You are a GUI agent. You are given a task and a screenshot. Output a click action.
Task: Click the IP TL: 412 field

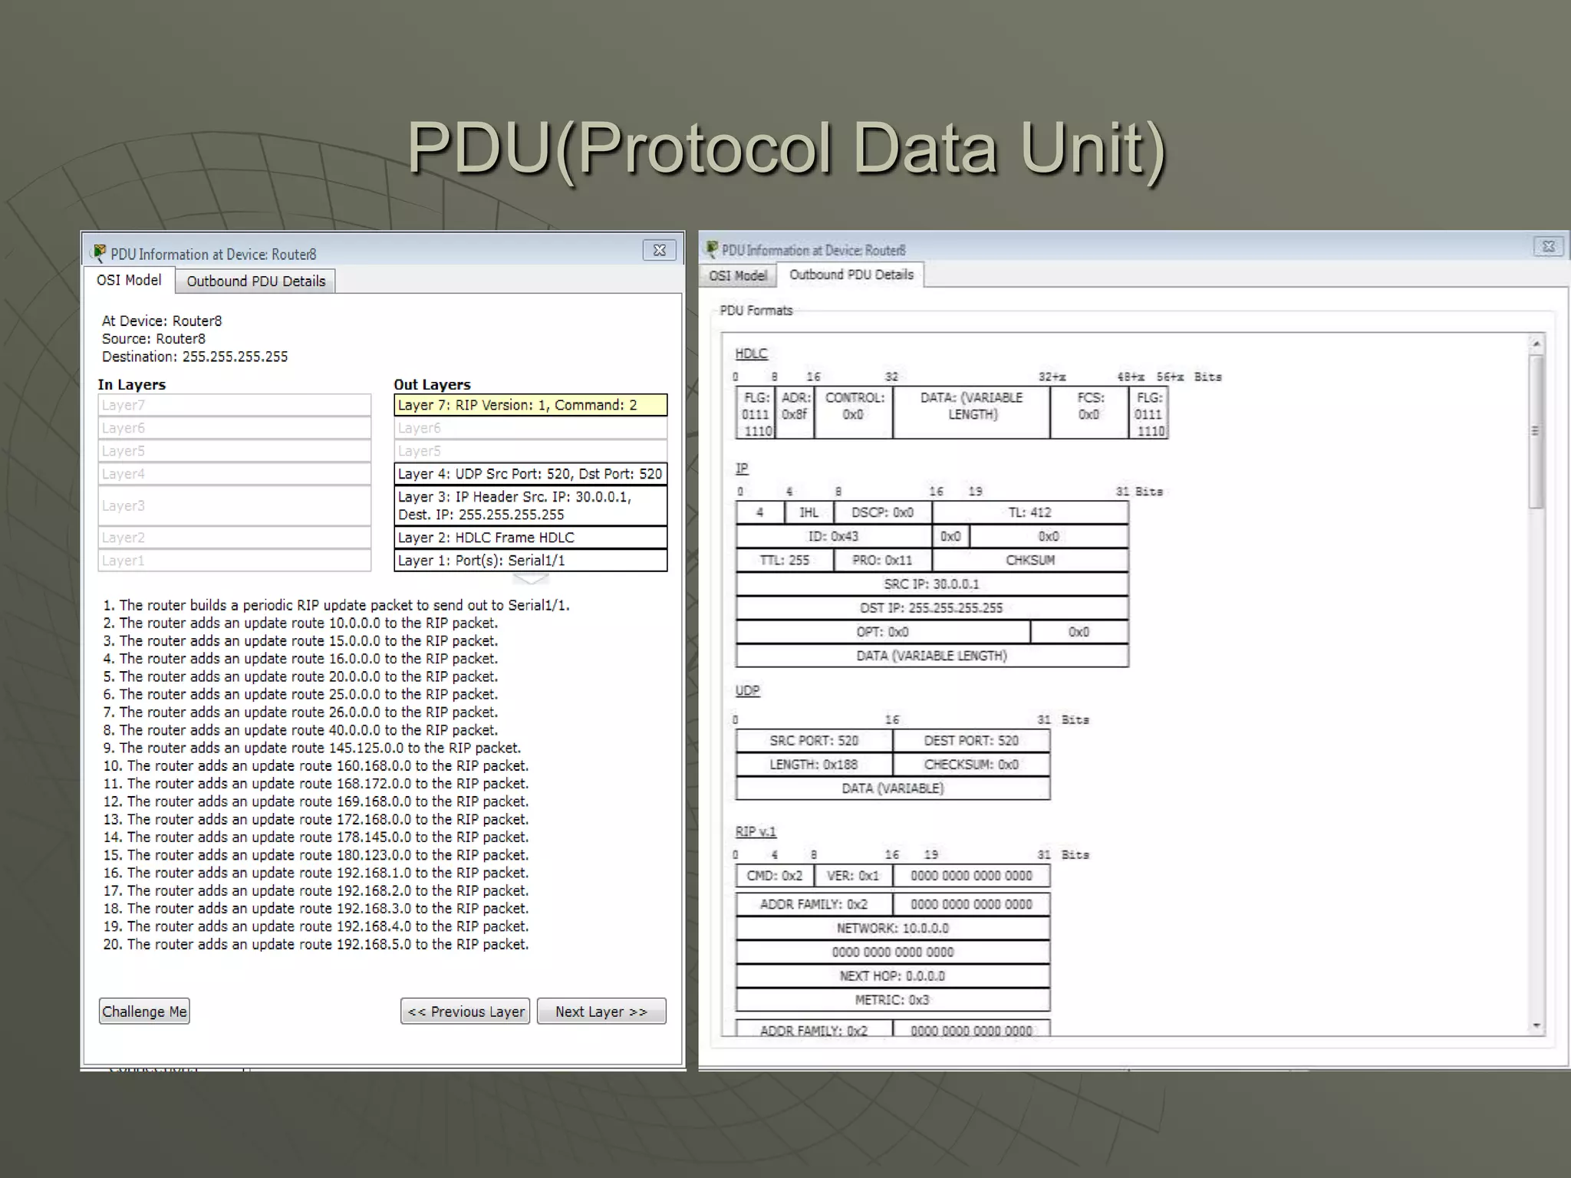pyautogui.click(x=1030, y=512)
